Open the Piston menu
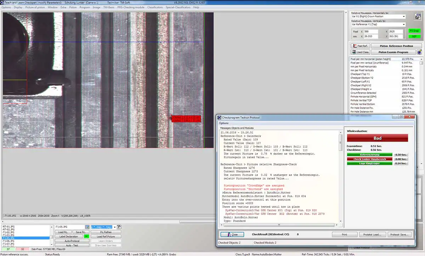Screen dimensions: 425x256 tap(73, 7)
